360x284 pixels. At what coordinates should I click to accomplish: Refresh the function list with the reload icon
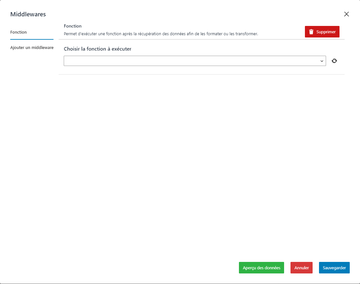pos(334,61)
